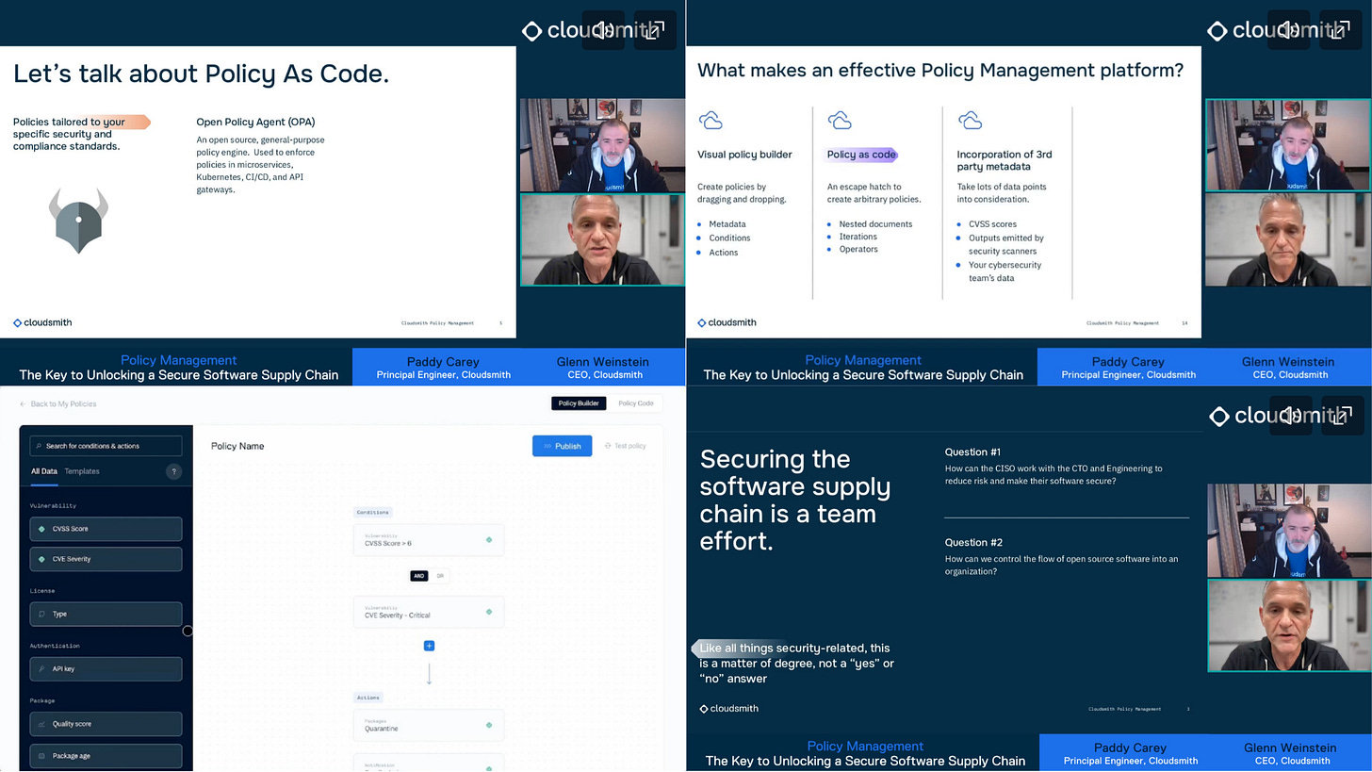Go Back to My Policies
The height and width of the screenshot is (772, 1372).
(57, 403)
